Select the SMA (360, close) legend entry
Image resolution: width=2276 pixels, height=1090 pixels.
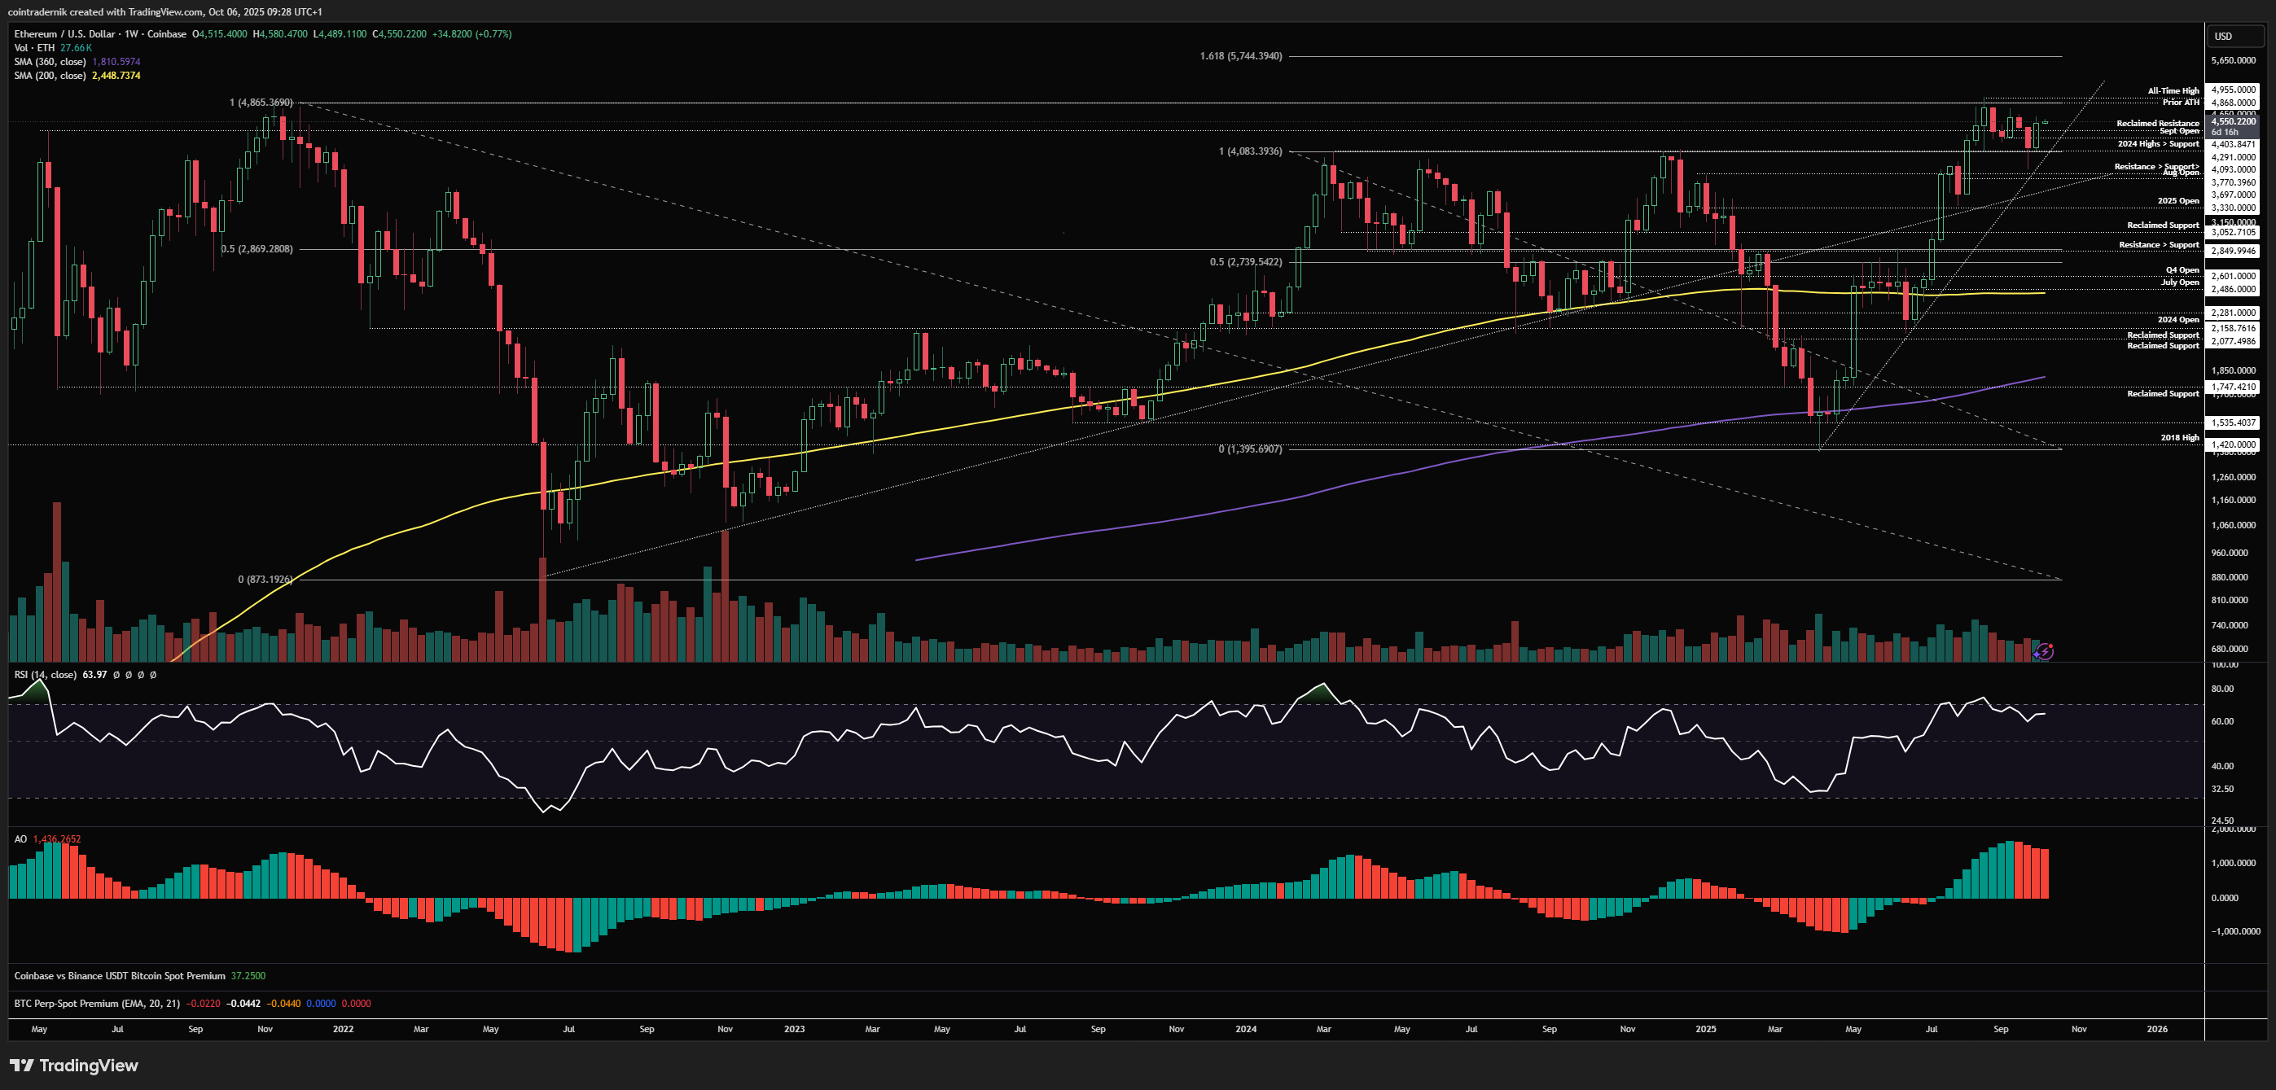pos(50,62)
